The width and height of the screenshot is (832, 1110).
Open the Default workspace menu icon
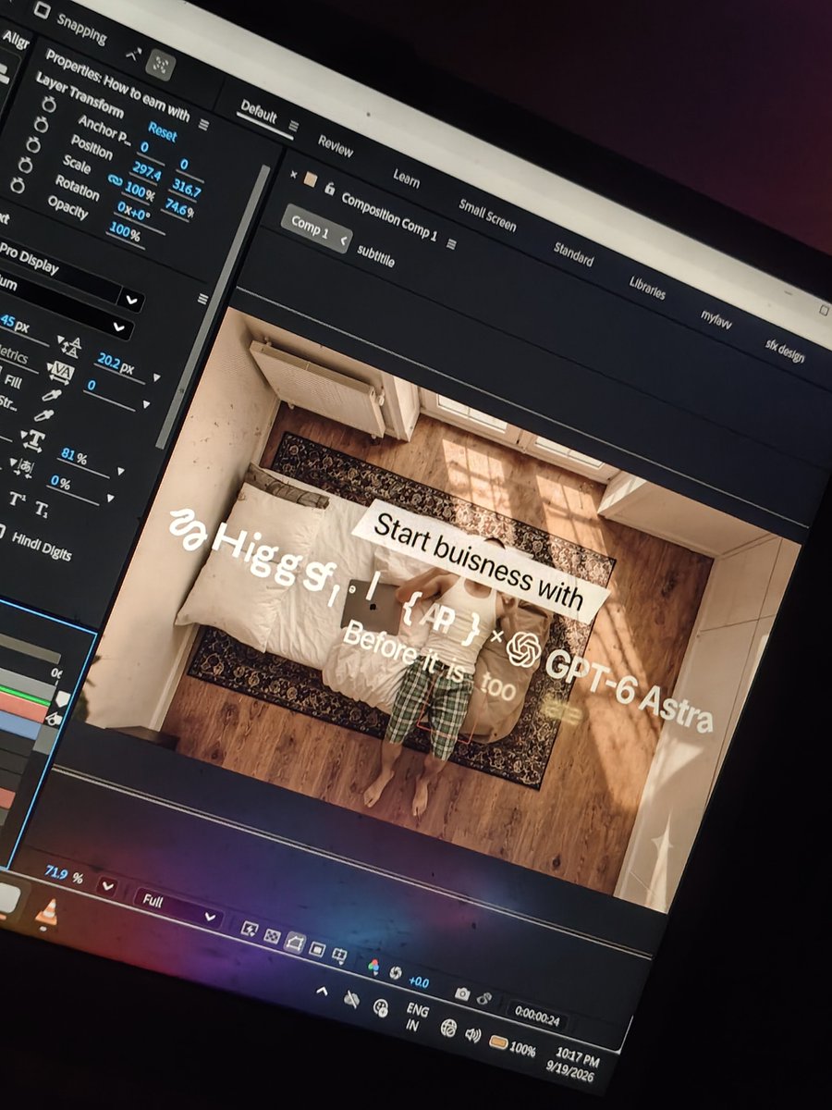294,126
